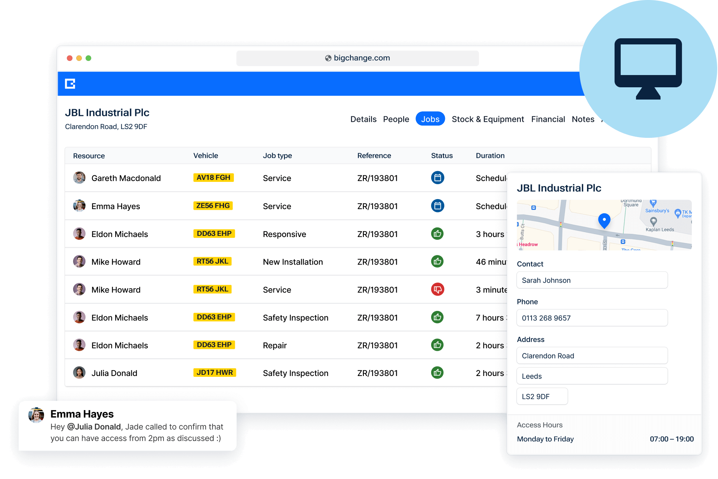Select the Stock & Equipment tab
The width and height of the screenshot is (718, 479).
[487, 119]
